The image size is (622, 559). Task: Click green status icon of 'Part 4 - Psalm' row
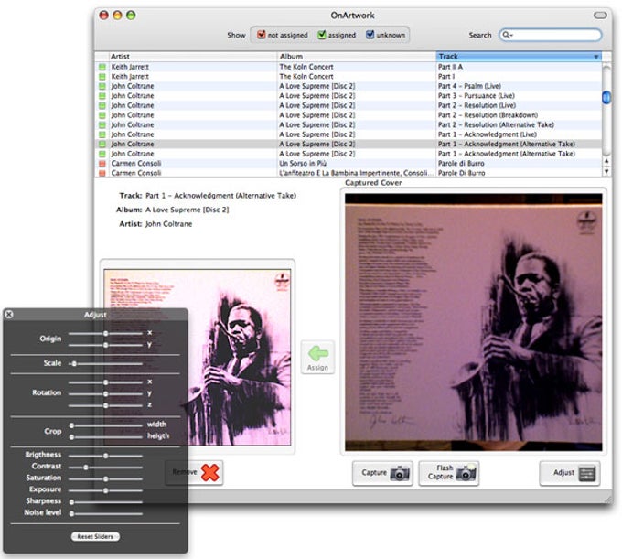(102, 87)
